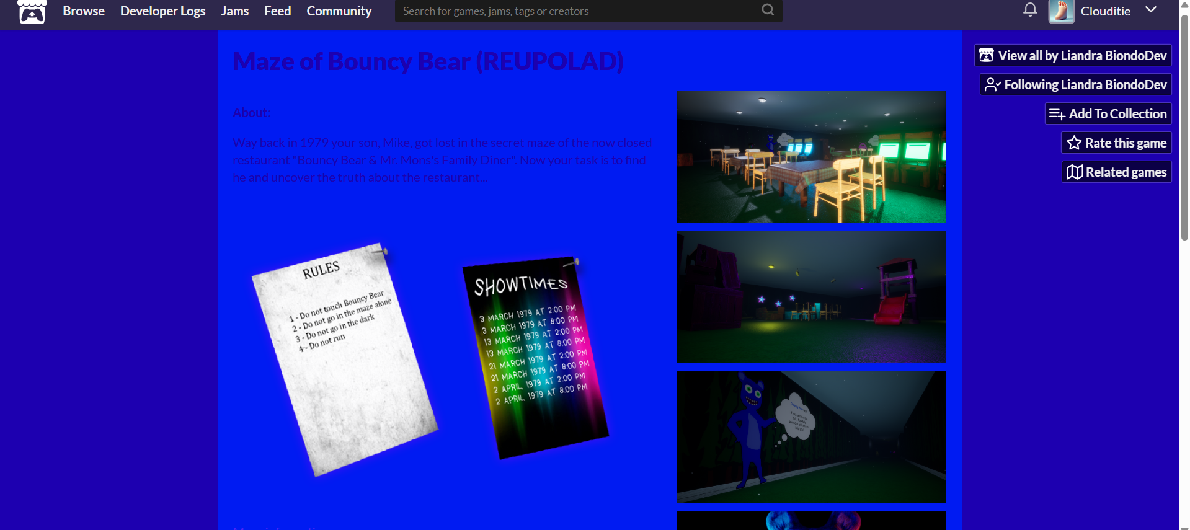Open Related games
Viewport: 1190px width, 530px height.
1117,172
